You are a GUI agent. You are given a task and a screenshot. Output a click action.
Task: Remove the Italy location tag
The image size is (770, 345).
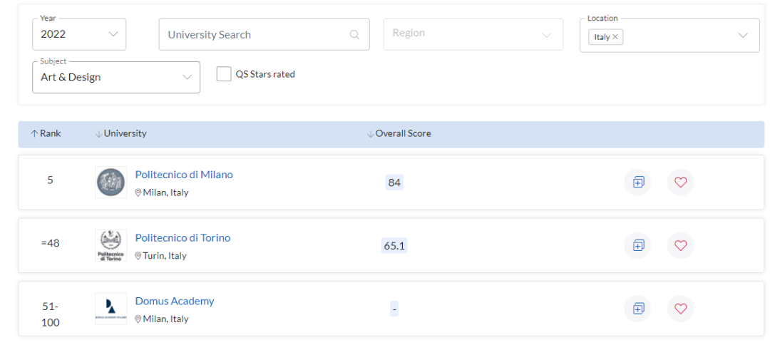[615, 37]
